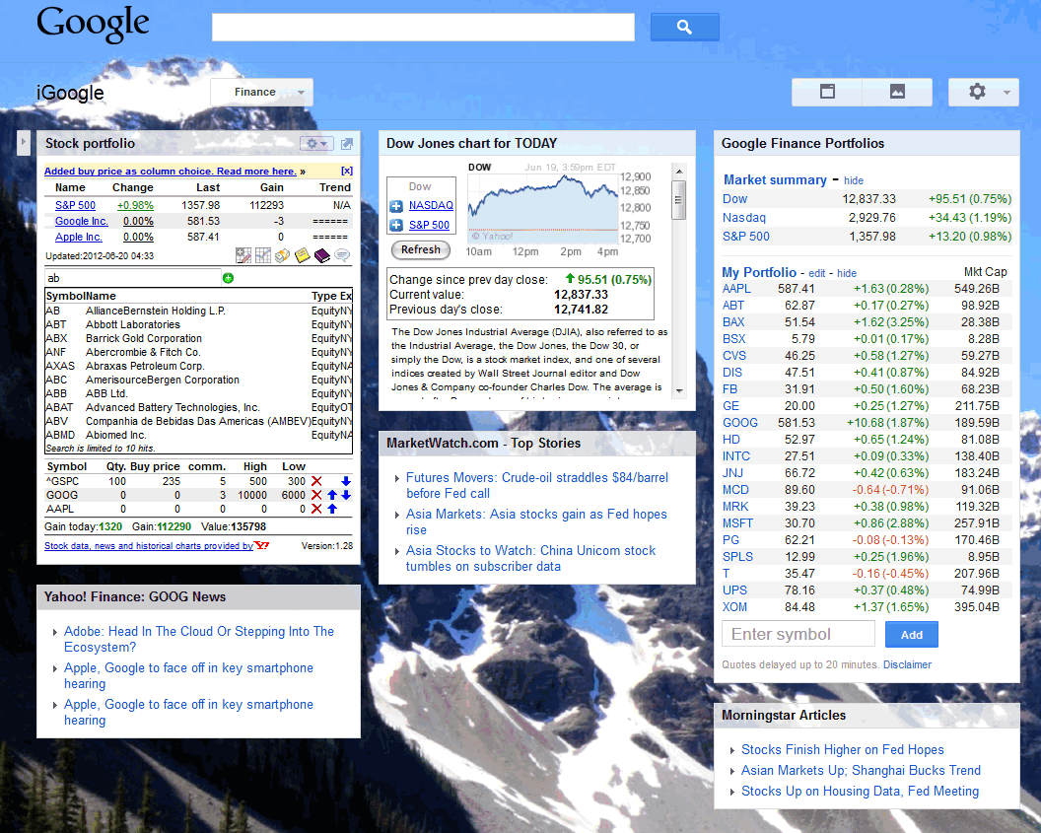
Task: Click the Yahoo Y! logo icon
Action: [x=262, y=545]
